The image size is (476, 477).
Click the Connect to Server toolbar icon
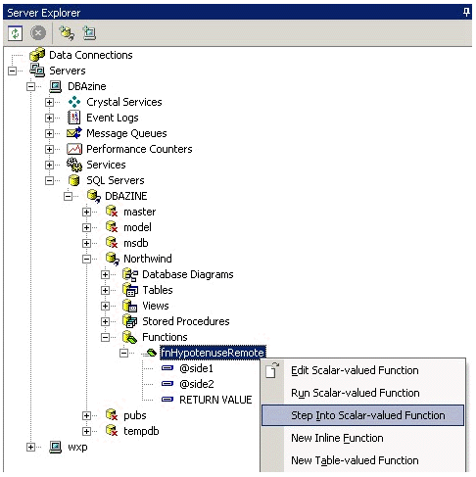click(89, 33)
